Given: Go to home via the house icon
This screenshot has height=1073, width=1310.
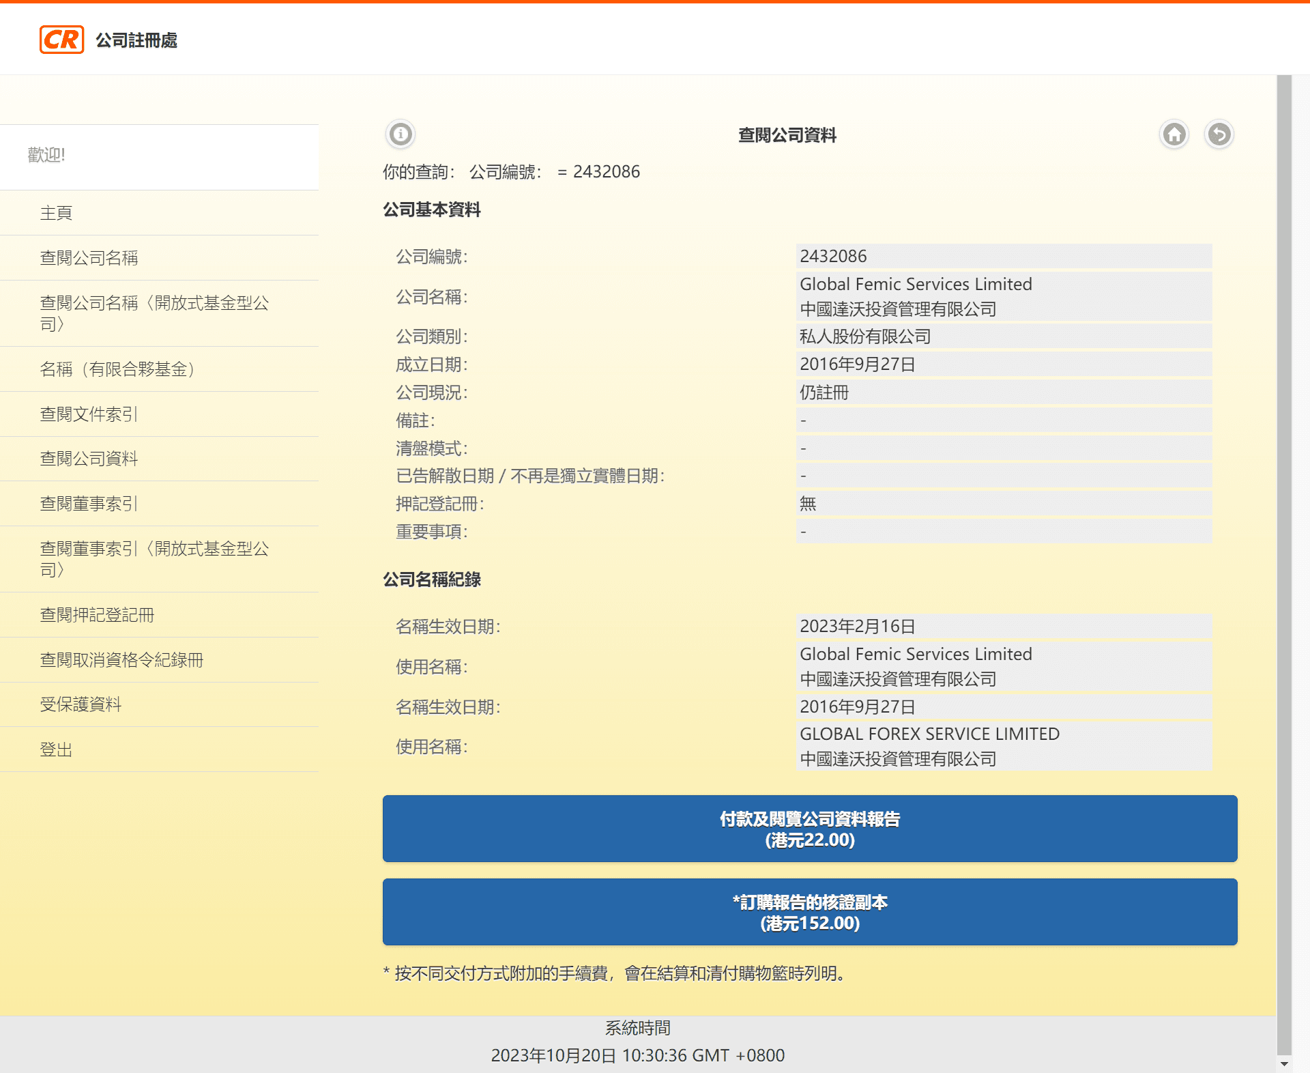Looking at the screenshot, I should point(1174,134).
